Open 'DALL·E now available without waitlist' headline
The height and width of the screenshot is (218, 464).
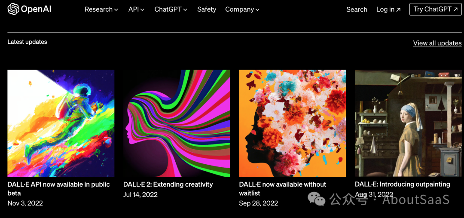click(283, 189)
